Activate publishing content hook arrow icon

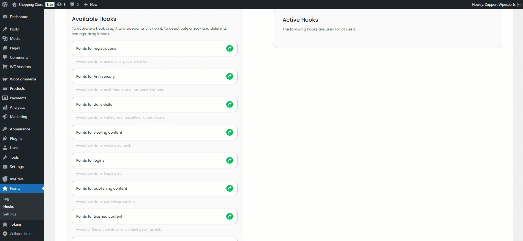[x=230, y=188]
